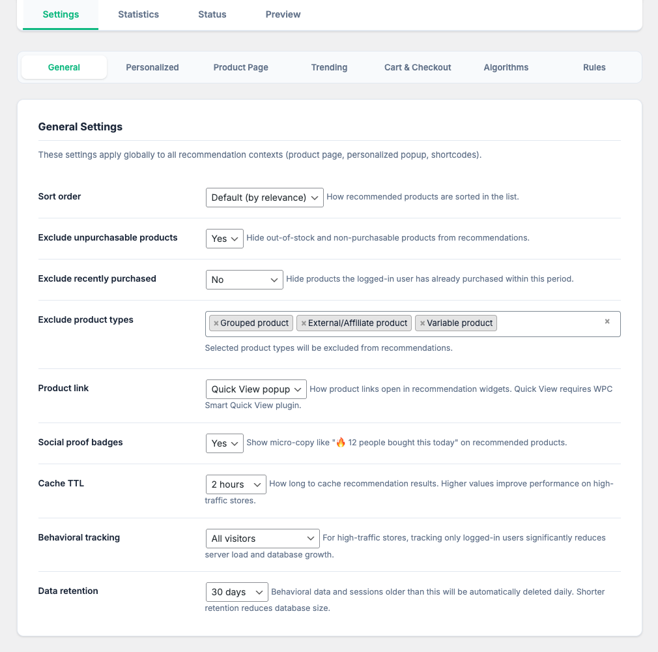The image size is (658, 652).
Task: Open the Personalized settings section
Action: [152, 67]
